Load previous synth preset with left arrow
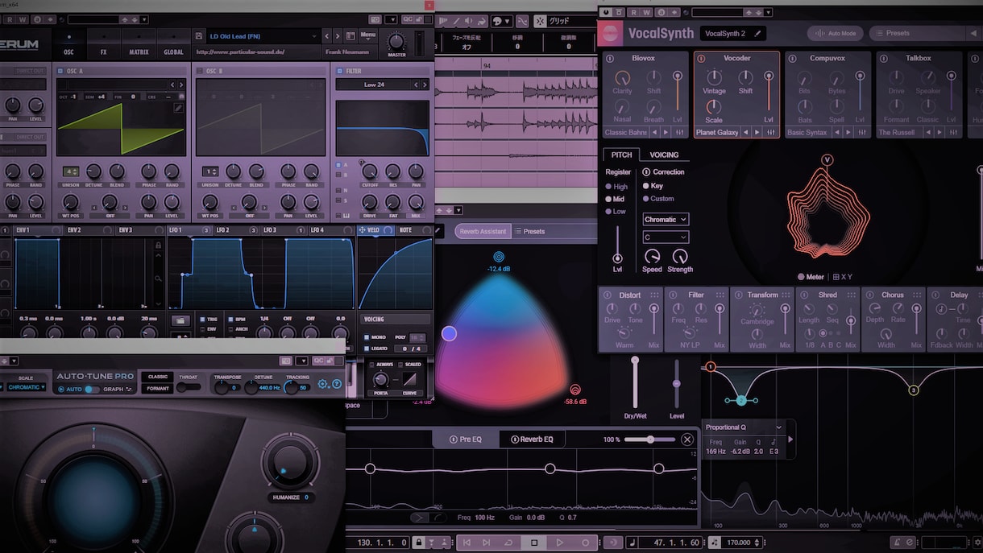983x553 pixels. pyautogui.click(x=327, y=35)
